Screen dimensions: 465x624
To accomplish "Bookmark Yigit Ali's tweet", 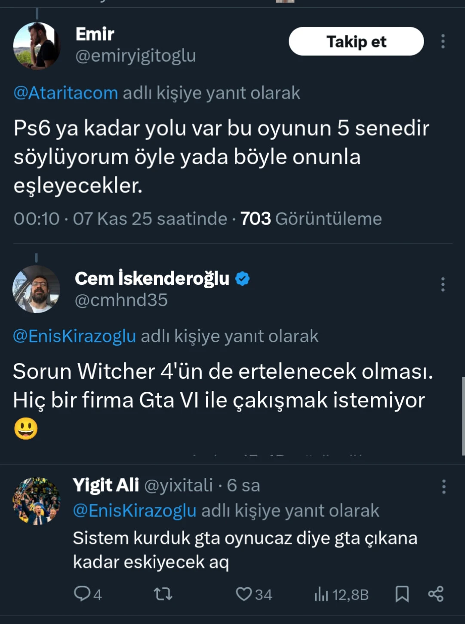I will [402, 594].
